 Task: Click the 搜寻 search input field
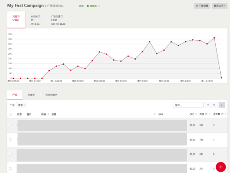coord(188,105)
